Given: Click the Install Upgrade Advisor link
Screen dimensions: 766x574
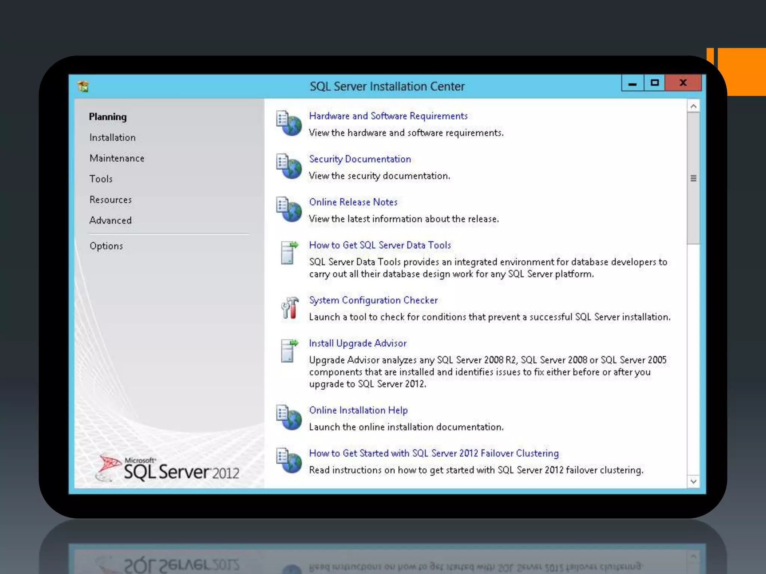Looking at the screenshot, I should (358, 343).
